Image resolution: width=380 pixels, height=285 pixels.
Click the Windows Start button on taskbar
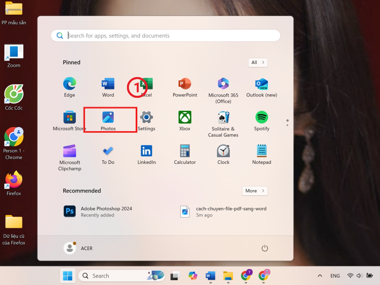68,276
